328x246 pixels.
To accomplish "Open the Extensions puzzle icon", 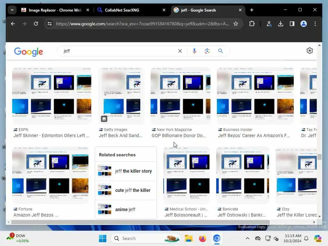I will click(x=252, y=24).
